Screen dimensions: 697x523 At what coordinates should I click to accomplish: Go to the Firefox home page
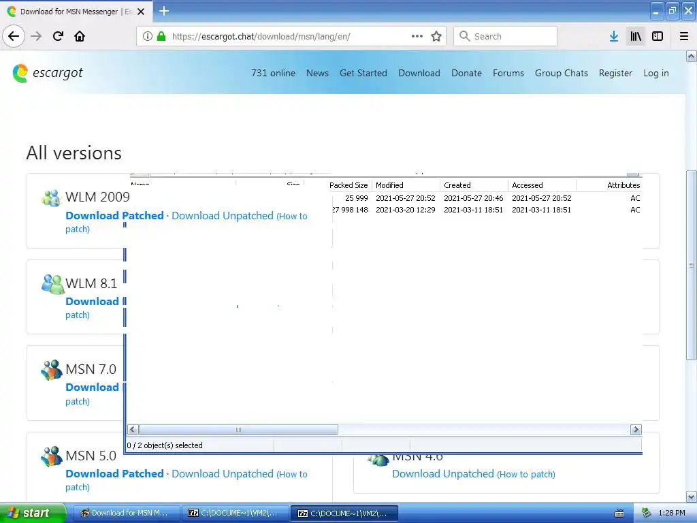80,37
